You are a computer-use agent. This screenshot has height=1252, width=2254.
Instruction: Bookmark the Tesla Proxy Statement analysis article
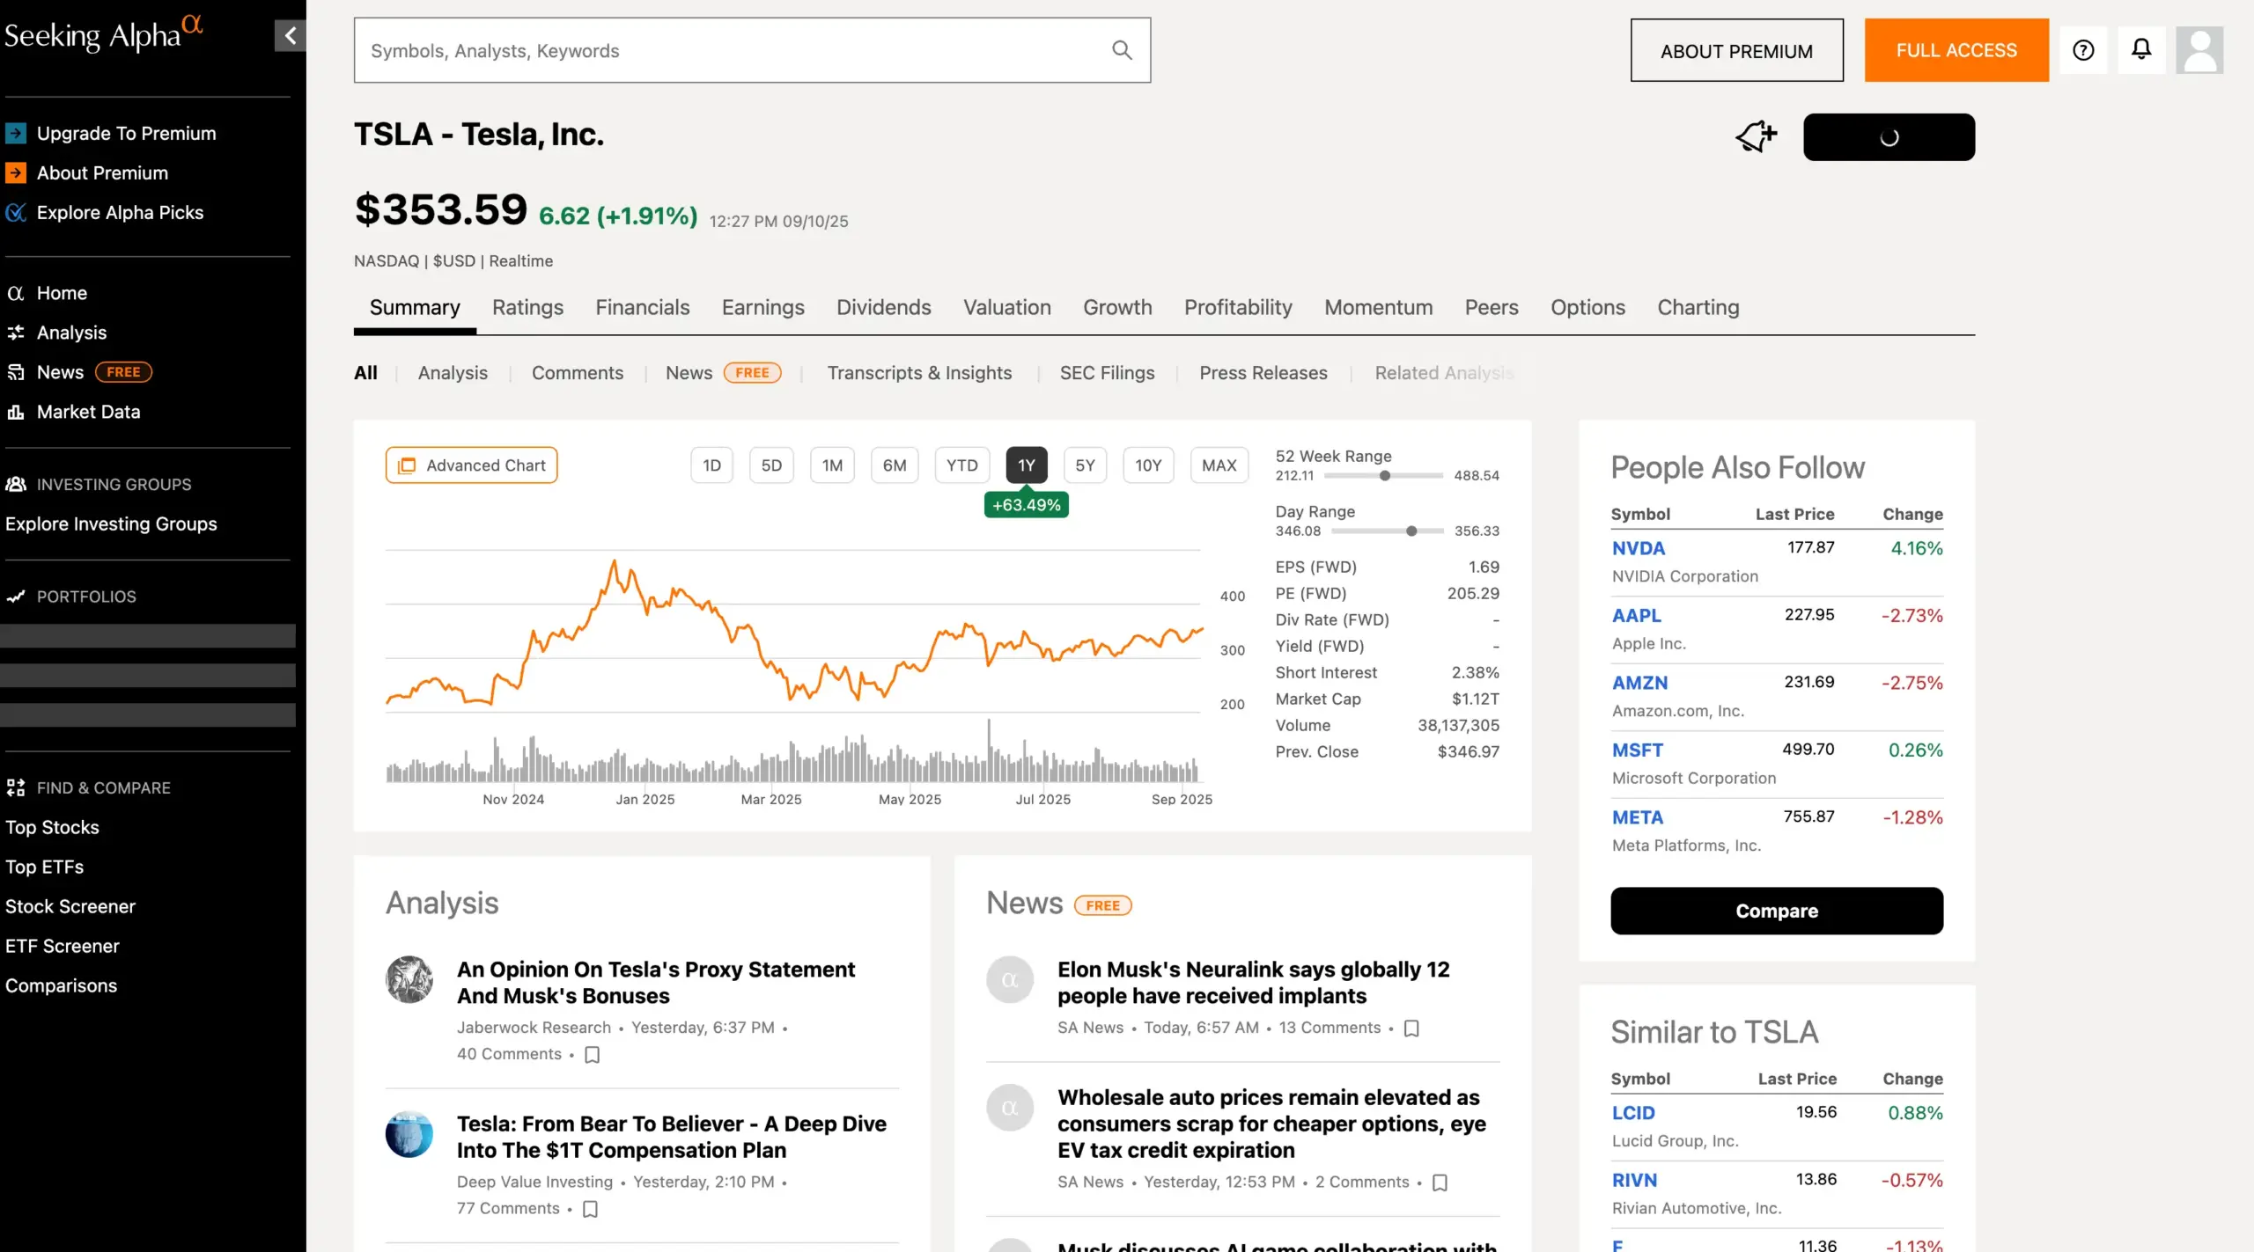coord(593,1055)
